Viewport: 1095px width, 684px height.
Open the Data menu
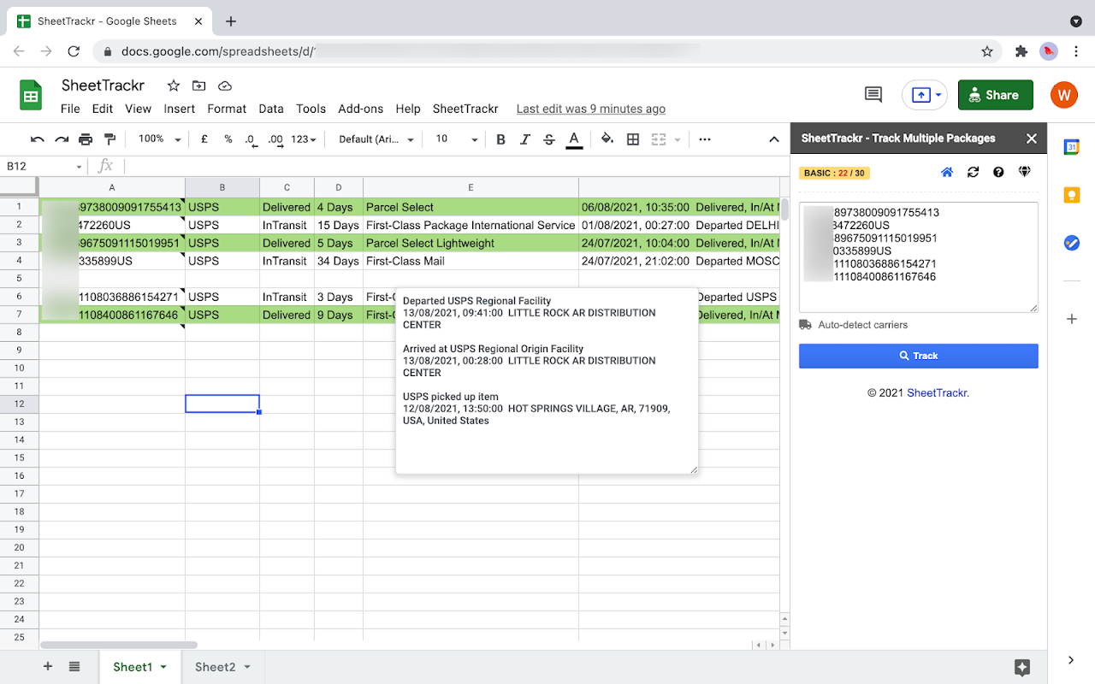(271, 109)
